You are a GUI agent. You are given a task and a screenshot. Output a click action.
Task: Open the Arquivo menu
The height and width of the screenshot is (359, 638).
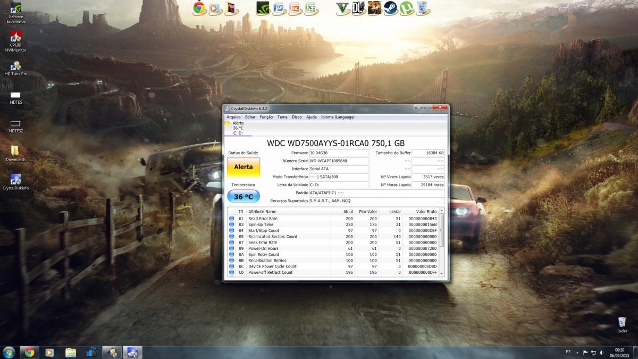click(233, 117)
